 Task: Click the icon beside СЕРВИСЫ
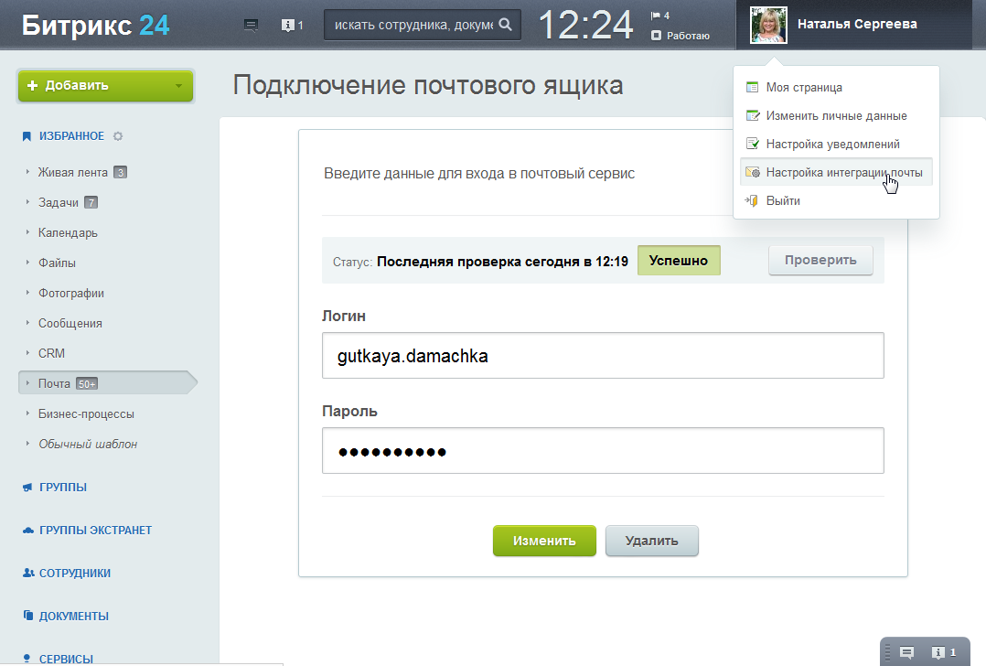coord(27,659)
